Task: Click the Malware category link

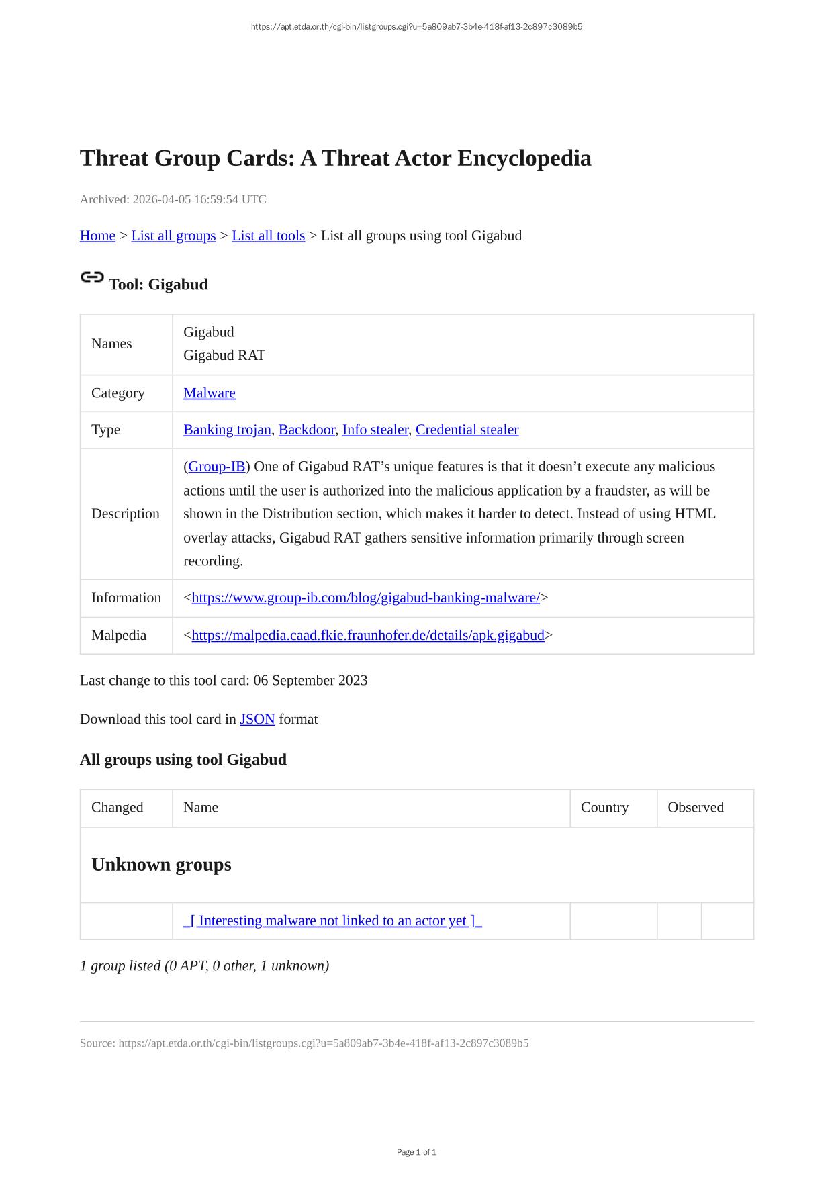Action: coord(210,393)
